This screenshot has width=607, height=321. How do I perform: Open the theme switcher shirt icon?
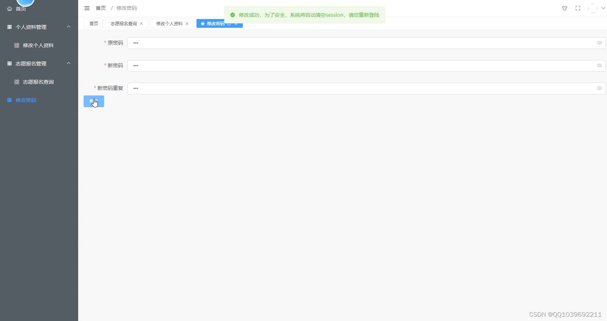click(x=565, y=8)
